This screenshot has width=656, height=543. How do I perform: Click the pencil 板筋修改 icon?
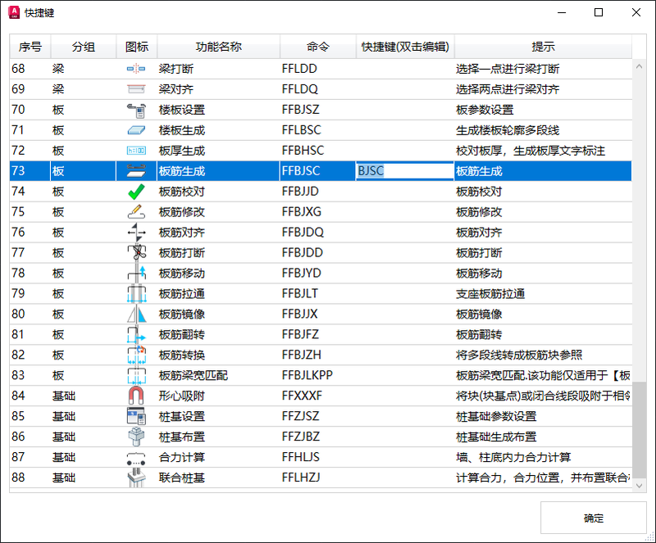tap(136, 212)
